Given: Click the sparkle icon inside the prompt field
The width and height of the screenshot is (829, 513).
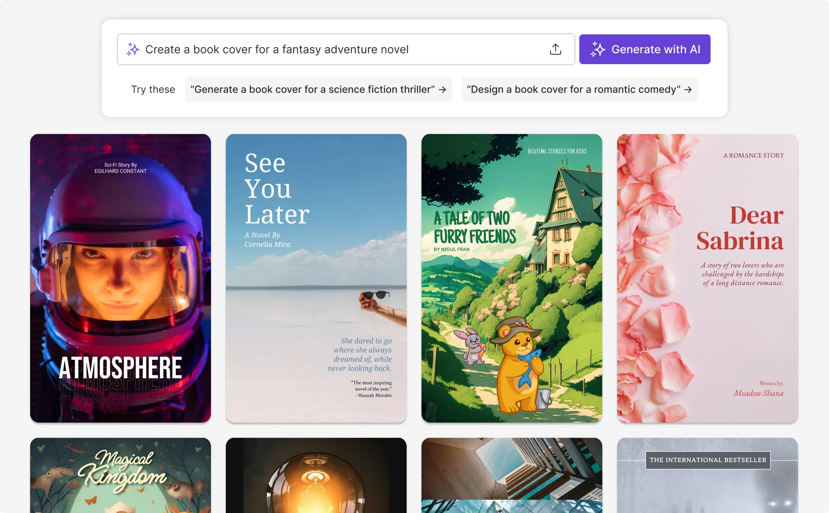Looking at the screenshot, I should 133,49.
